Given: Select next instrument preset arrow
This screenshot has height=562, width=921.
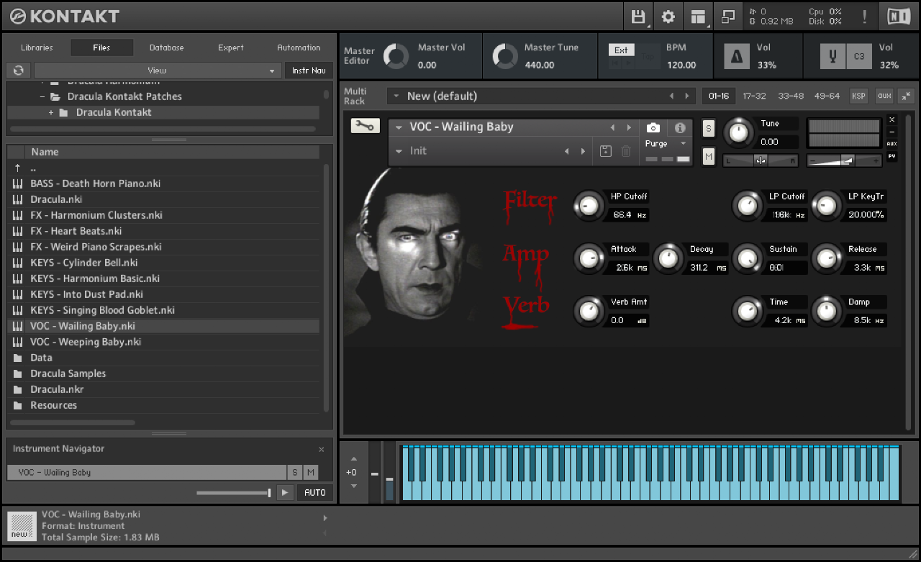Looking at the screenshot, I should (630, 127).
